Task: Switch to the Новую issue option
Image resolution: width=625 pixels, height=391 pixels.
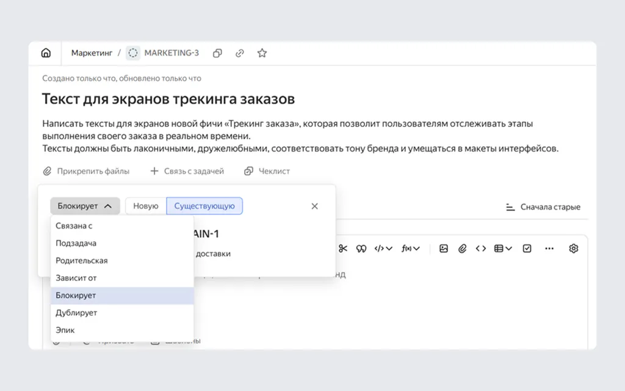Action: click(146, 206)
